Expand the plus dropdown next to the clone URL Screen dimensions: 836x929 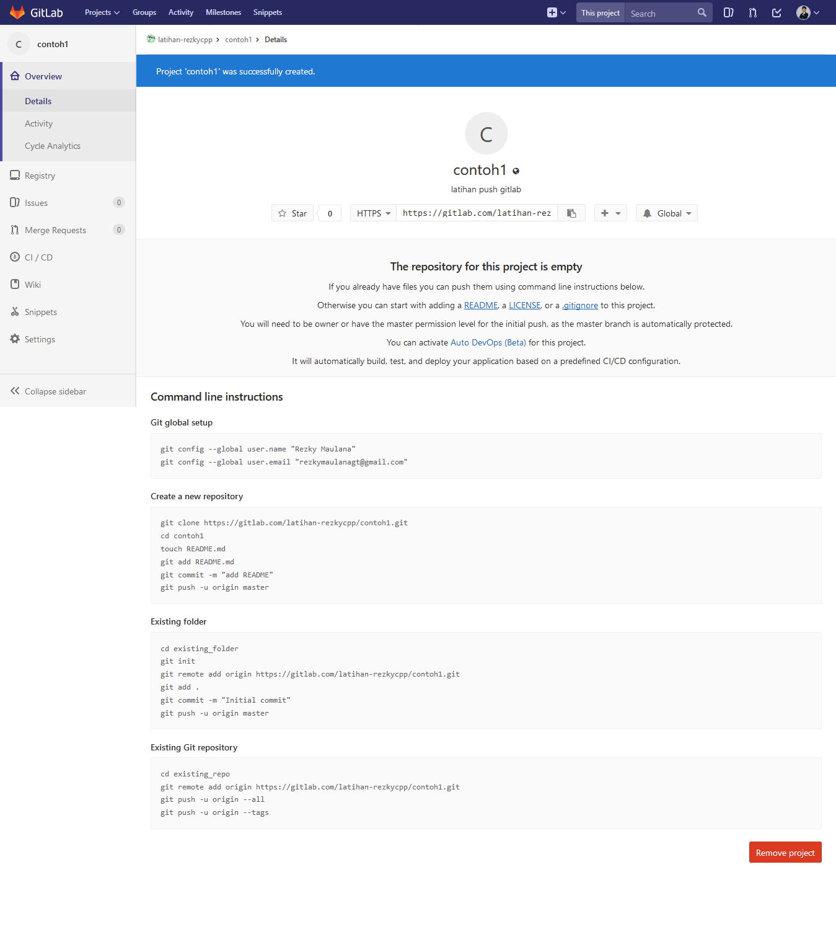tap(610, 213)
